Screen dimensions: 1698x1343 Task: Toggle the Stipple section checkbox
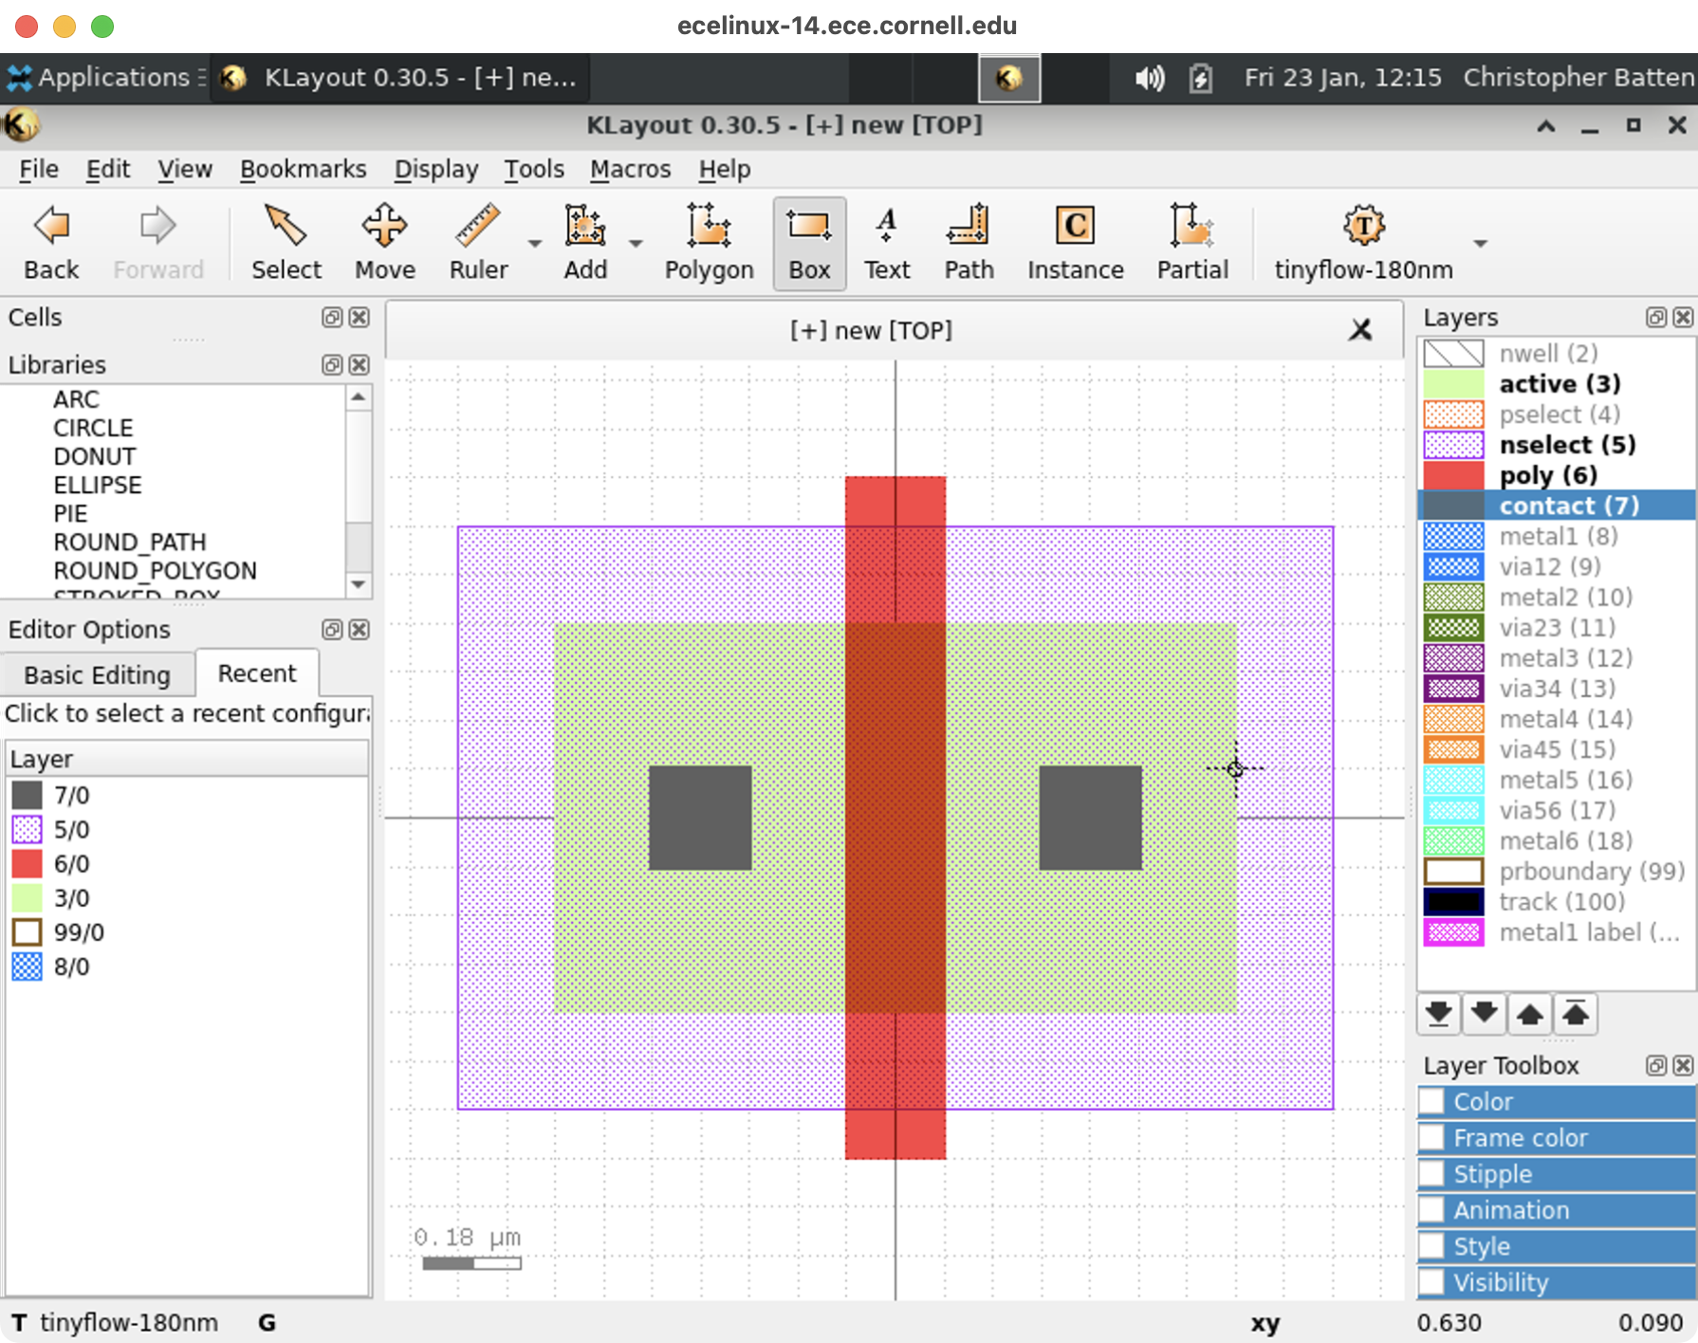point(1432,1174)
